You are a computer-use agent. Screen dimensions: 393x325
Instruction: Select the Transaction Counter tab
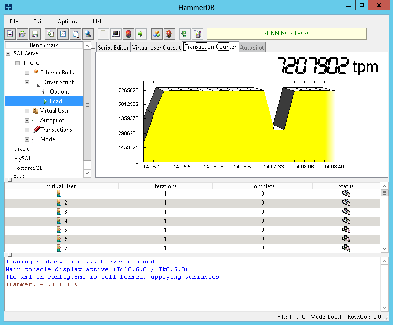[210, 47]
